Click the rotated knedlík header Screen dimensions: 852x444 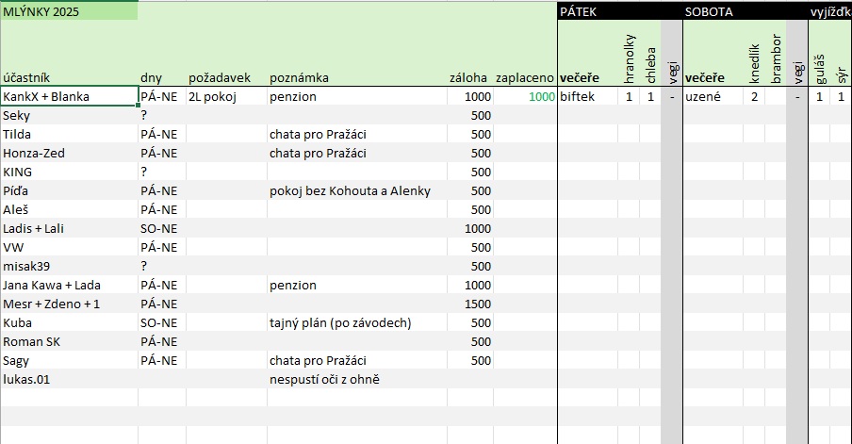click(754, 64)
